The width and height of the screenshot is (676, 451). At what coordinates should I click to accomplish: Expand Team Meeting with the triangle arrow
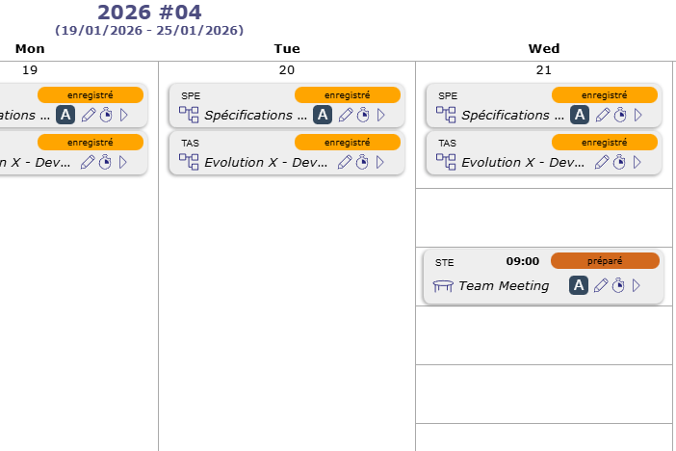tap(637, 285)
